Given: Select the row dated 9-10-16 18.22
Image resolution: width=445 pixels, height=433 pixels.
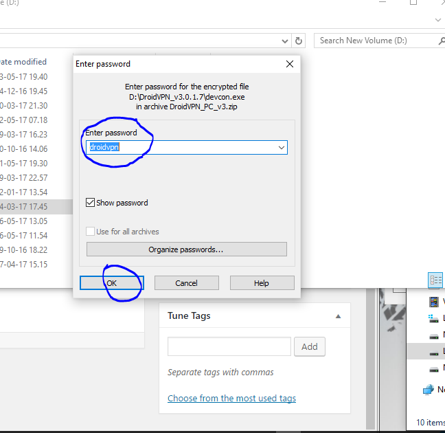Looking at the screenshot, I should point(24,250).
